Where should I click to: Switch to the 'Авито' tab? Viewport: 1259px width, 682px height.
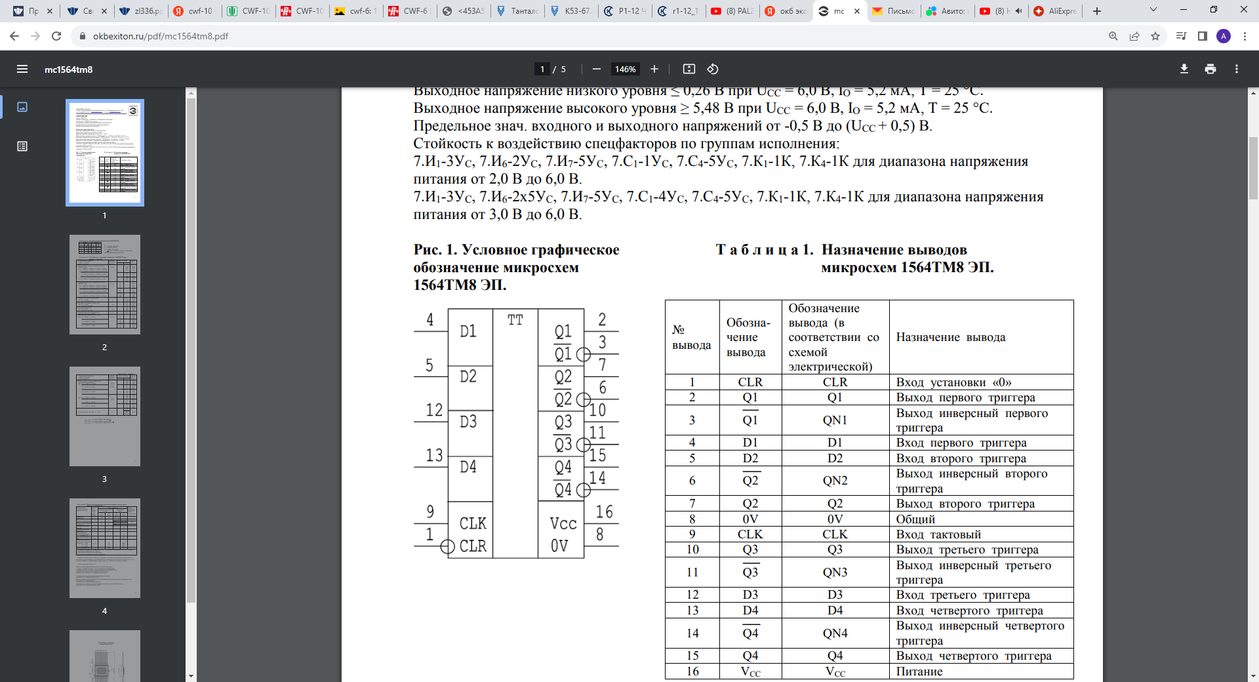click(947, 11)
